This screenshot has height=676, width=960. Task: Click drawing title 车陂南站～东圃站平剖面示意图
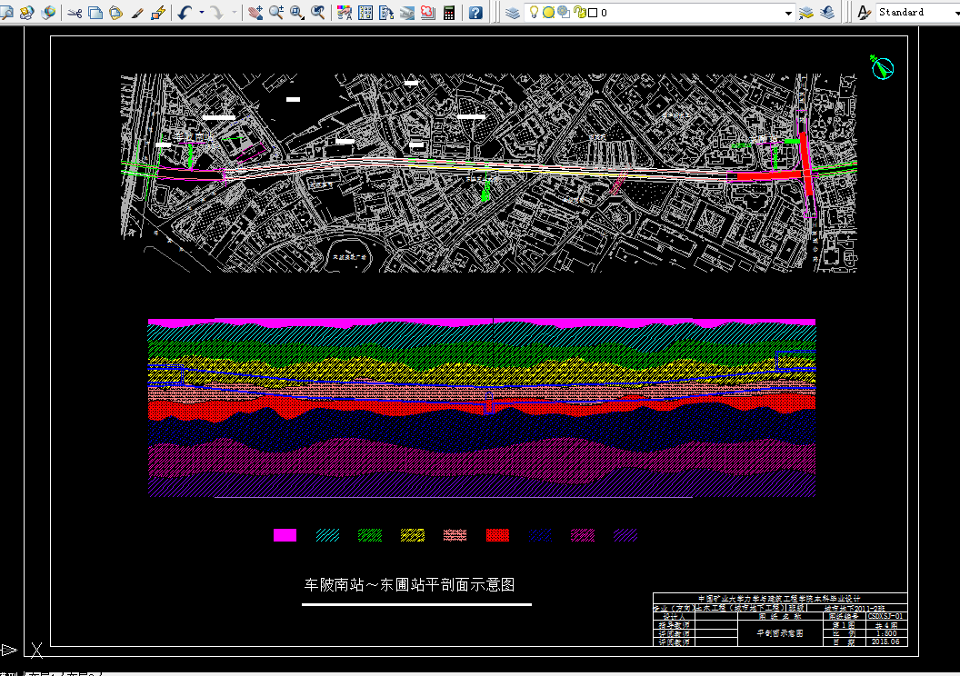(x=410, y=585)
